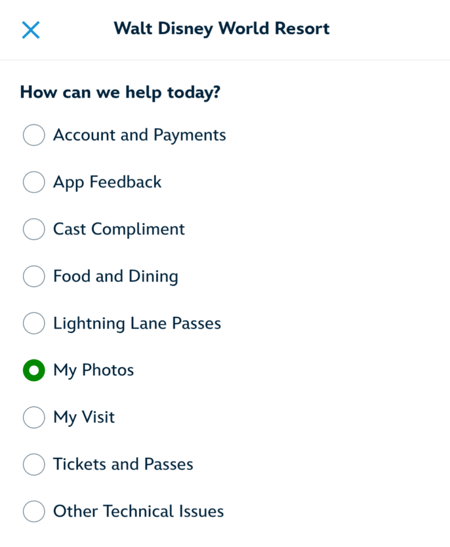
Task: Select the Food and Dining radio button
Action: point(34,276)
